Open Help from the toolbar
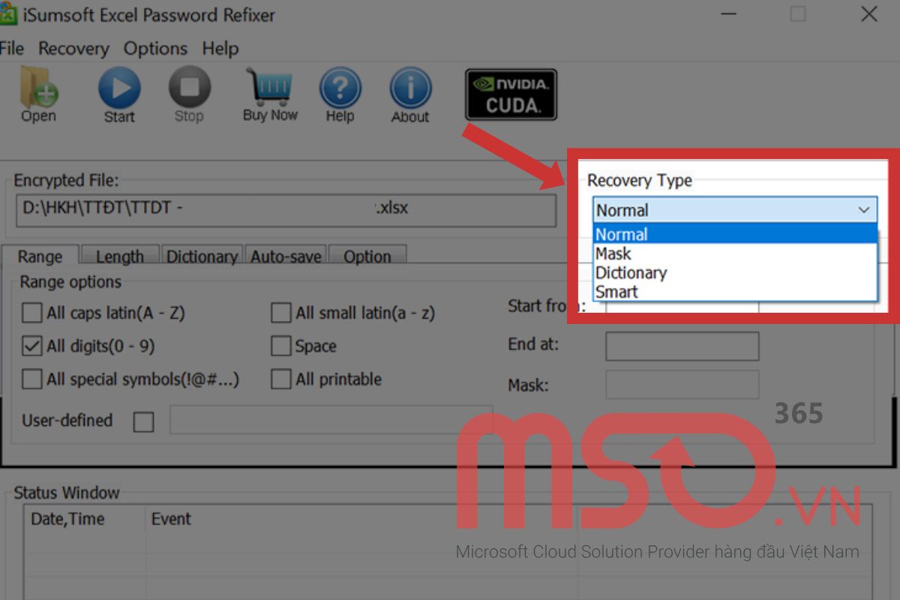 [x=340, y=95]
